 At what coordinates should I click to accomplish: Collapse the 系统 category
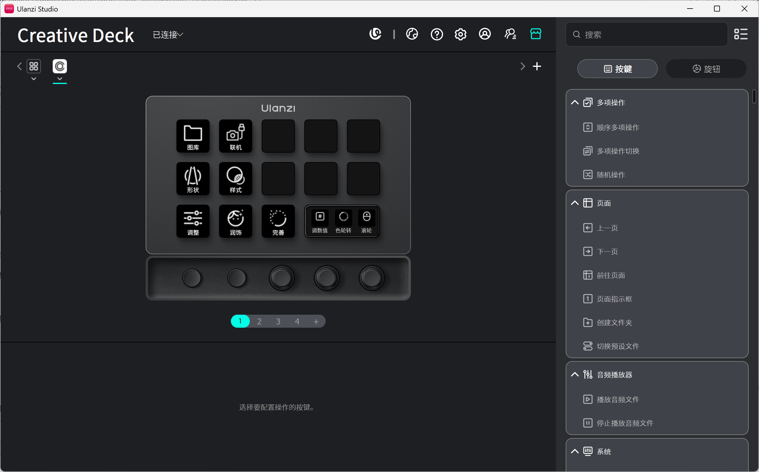[575, 451]
